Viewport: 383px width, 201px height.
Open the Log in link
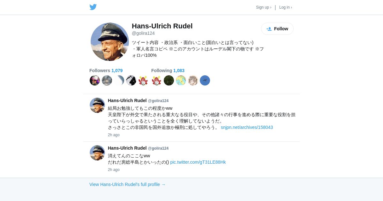point(286,7)
